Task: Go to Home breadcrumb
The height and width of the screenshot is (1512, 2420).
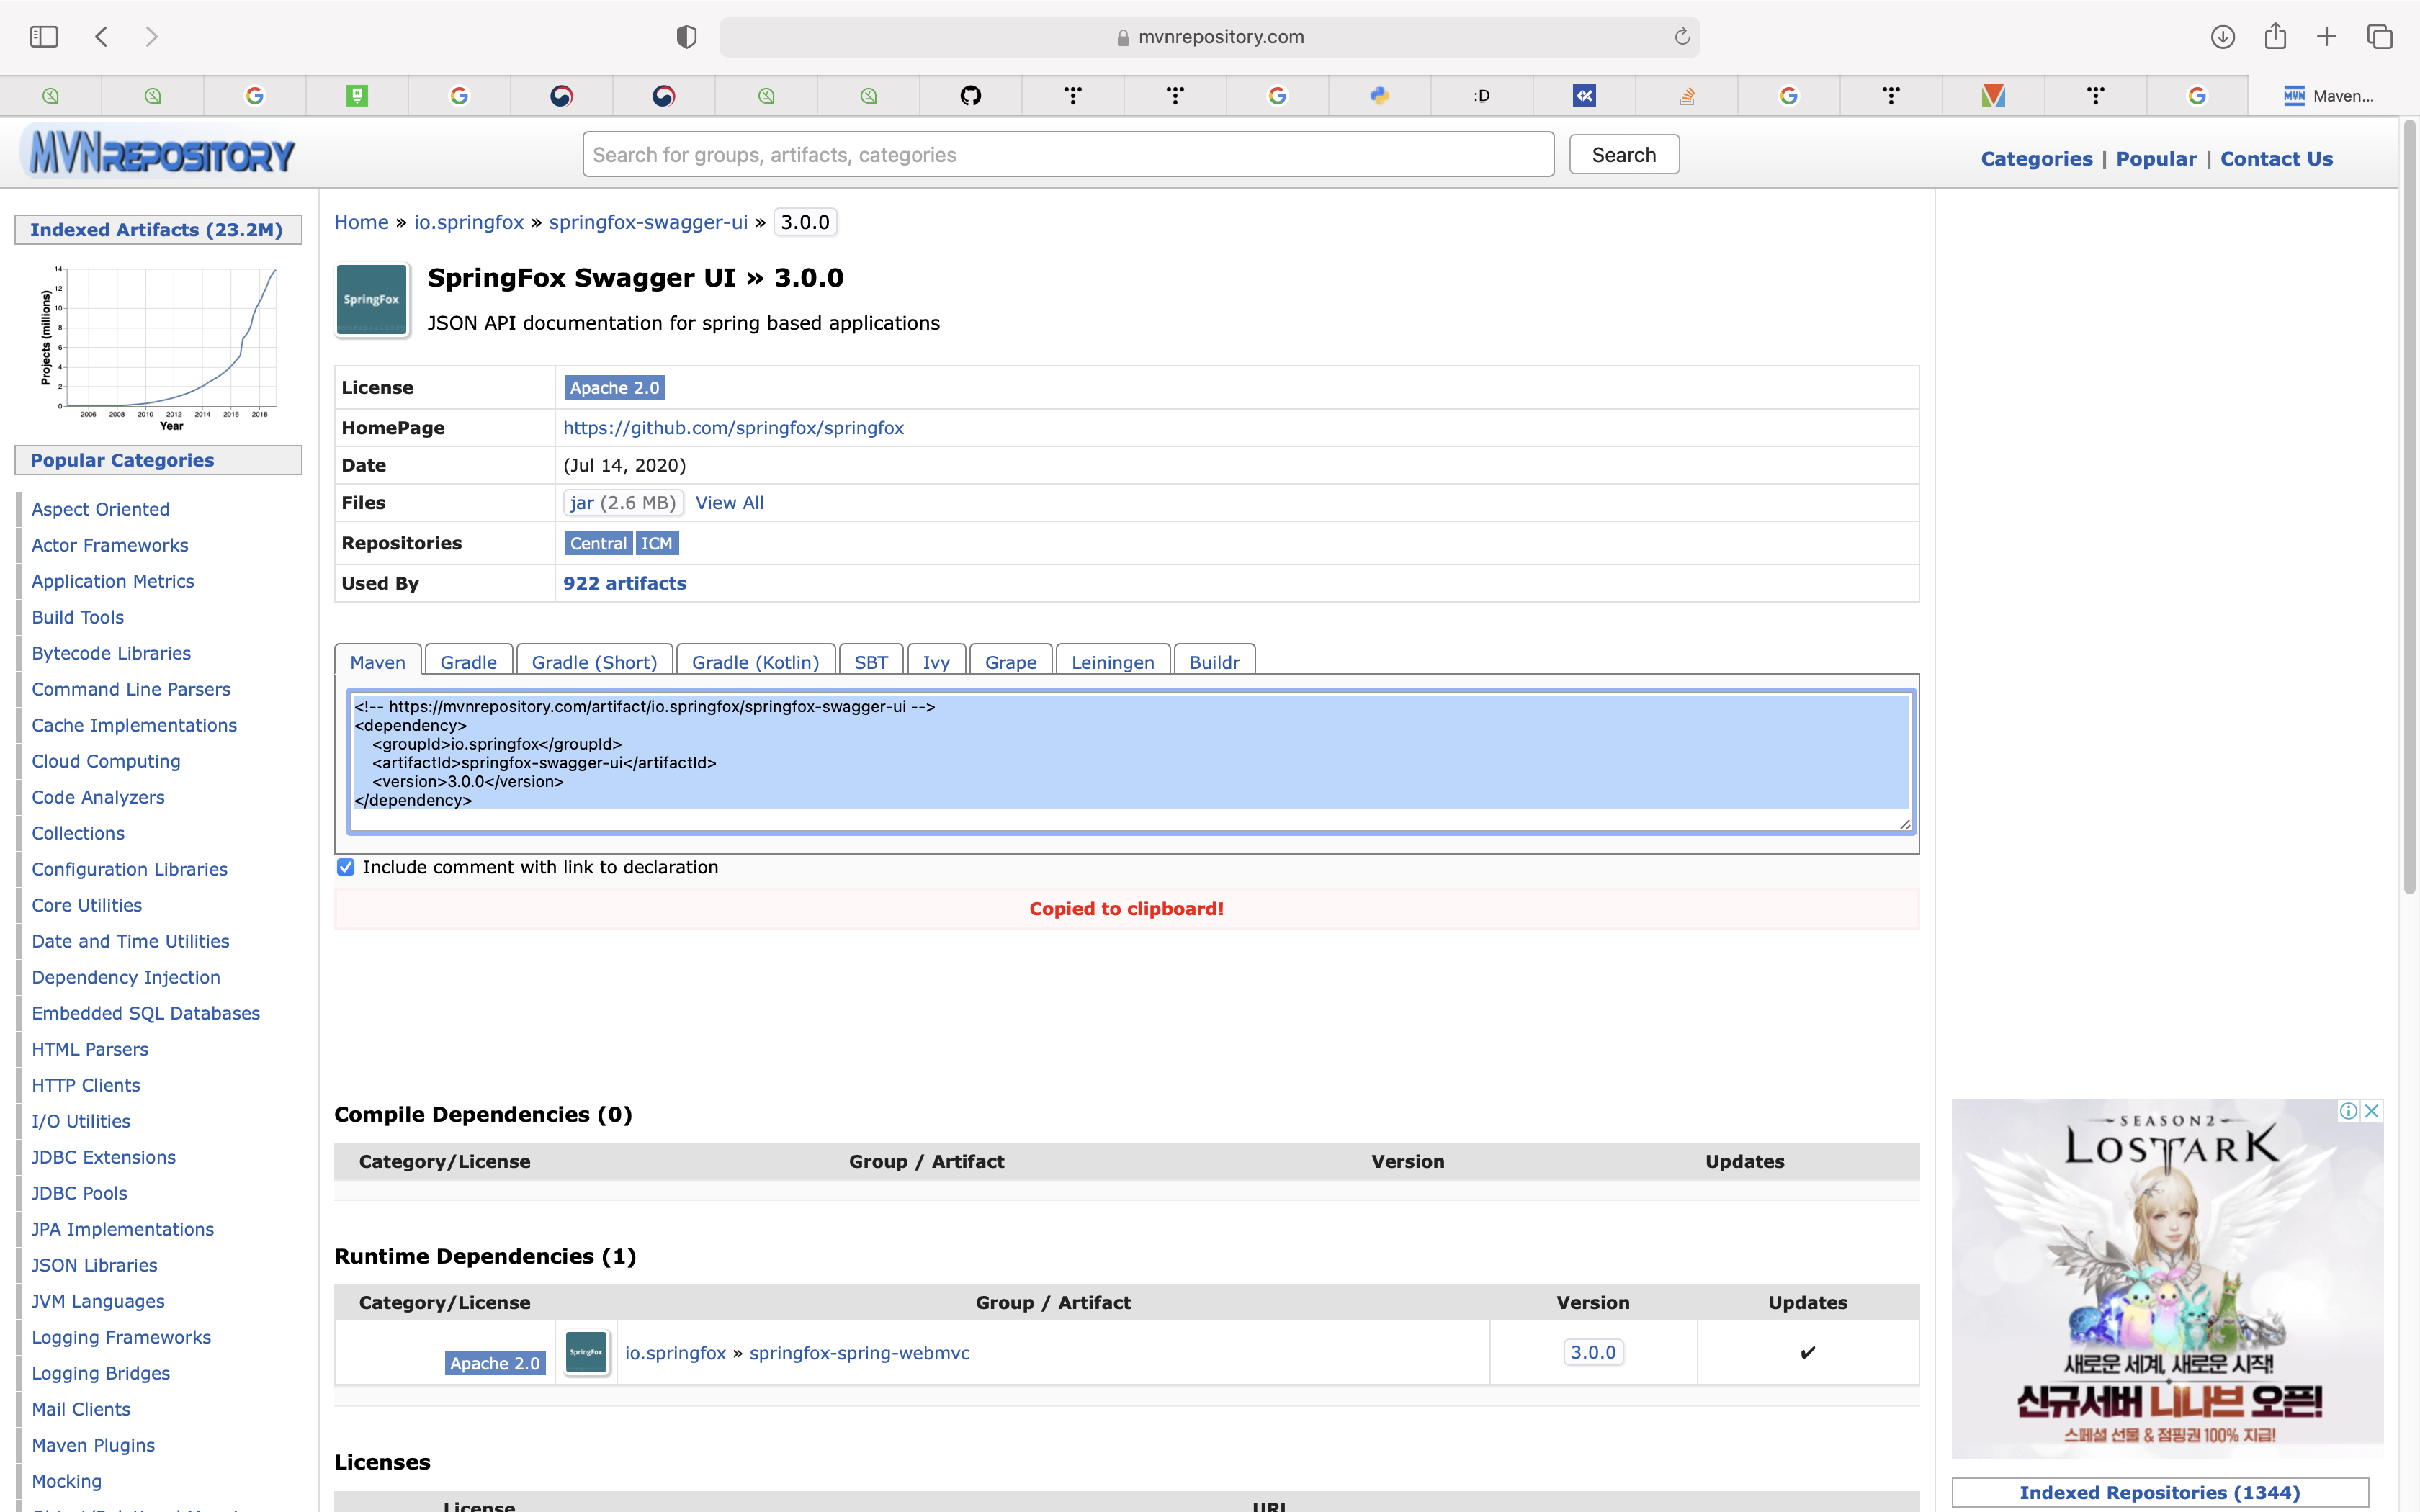Action: point(361,222)
